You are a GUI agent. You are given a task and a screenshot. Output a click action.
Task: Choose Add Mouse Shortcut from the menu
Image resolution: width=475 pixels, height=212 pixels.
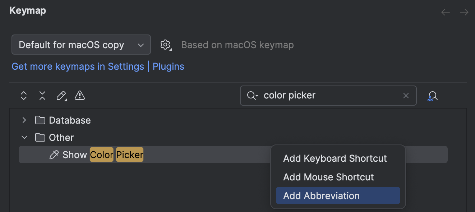[328, 177]
